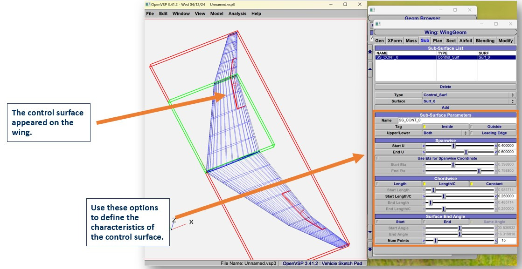Screen dimensions: 522x269
Task: Click the Start Length/C increase arrow
Action: 495,196
